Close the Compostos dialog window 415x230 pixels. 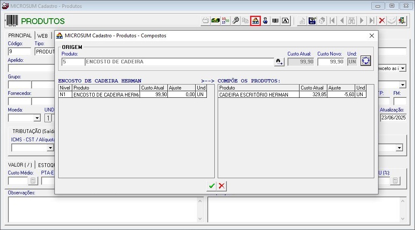click(372, 36)
